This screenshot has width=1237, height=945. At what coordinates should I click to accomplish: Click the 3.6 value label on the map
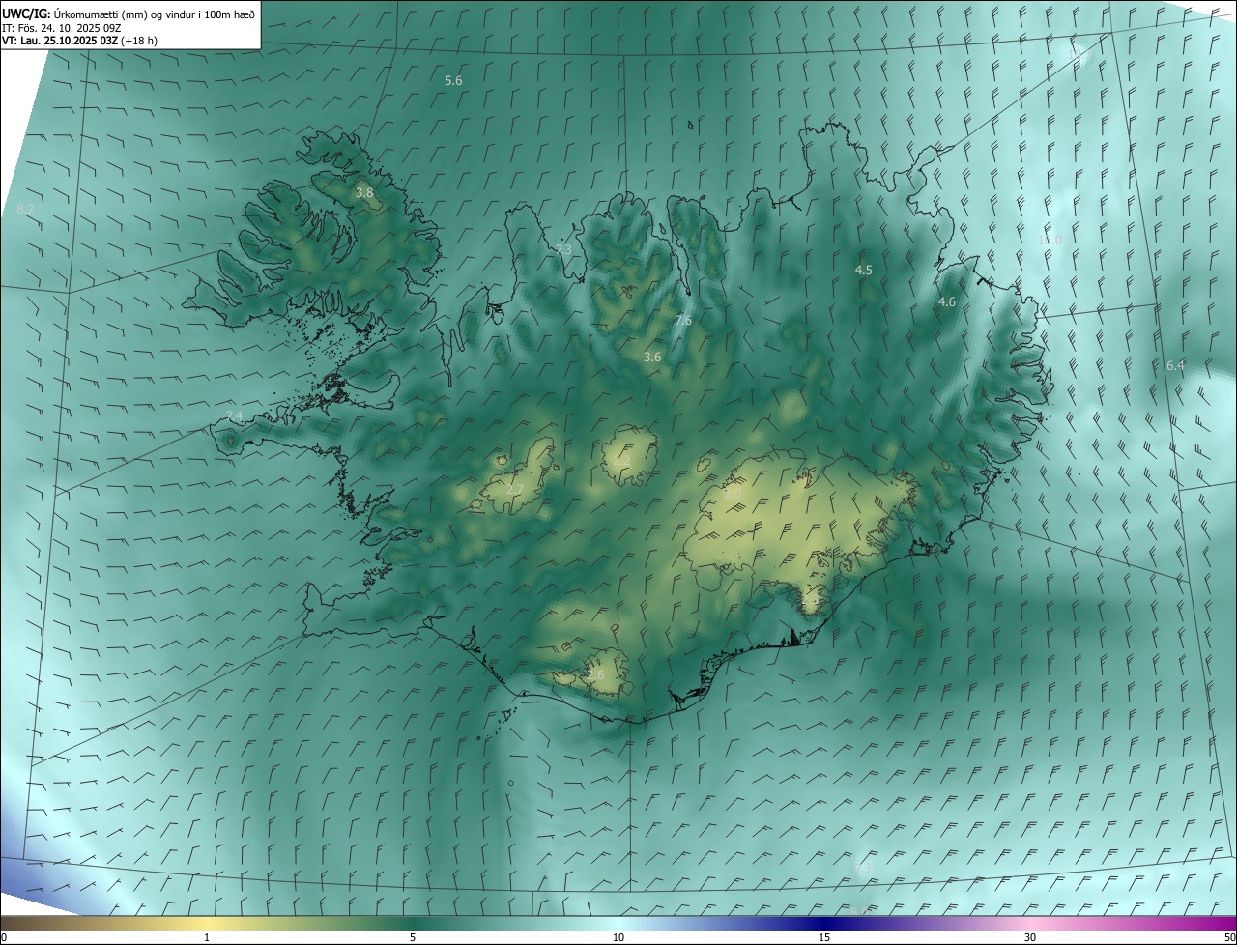pos(652,358)
